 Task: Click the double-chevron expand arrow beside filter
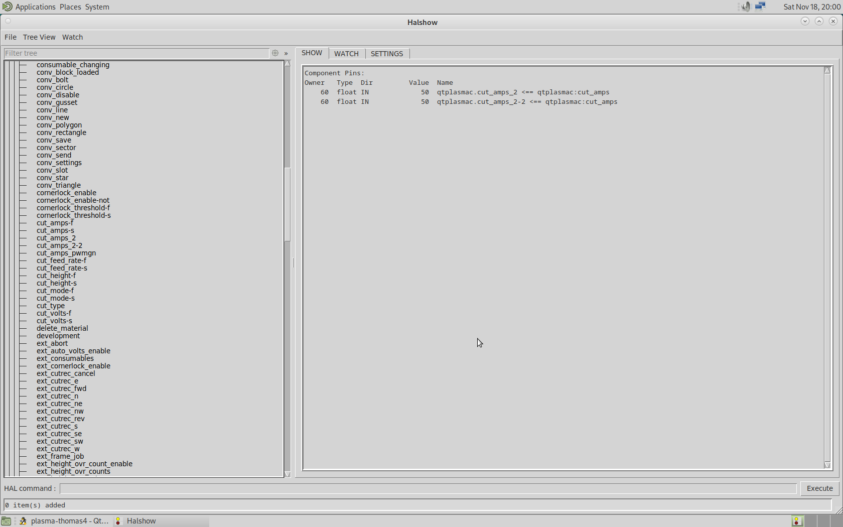click(286, 53)
